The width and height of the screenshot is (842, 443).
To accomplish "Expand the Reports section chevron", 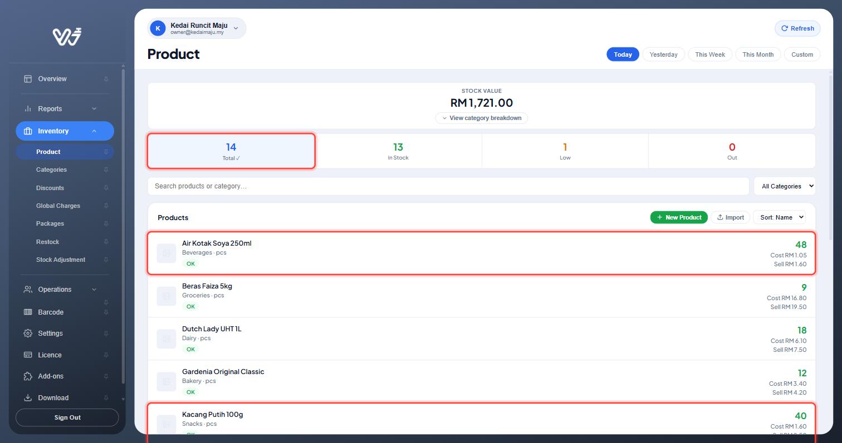I will 94,109.
